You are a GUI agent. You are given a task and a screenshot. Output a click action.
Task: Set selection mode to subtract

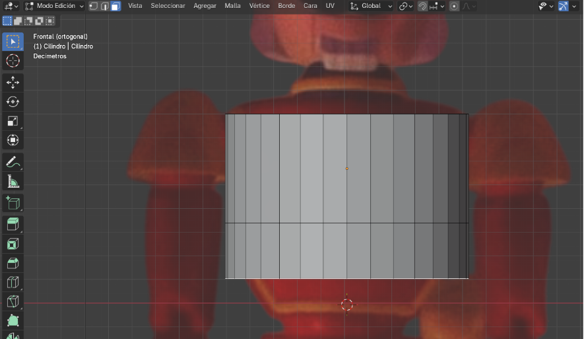pos(28,21)
